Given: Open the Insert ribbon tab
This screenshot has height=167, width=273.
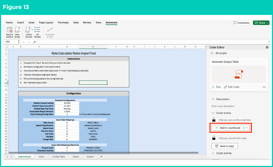Looking at the screenshot, I should point(21,23).
